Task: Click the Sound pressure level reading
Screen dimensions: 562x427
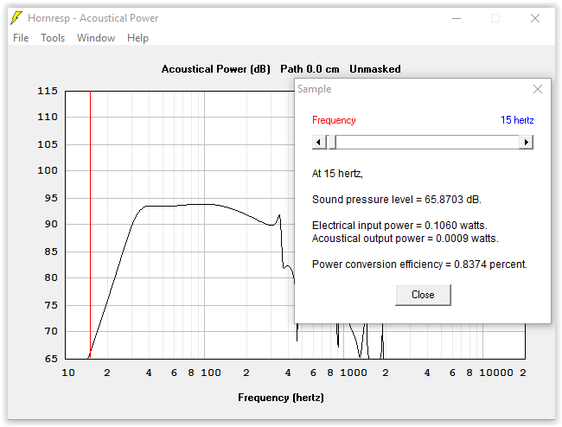Action: 396,199
